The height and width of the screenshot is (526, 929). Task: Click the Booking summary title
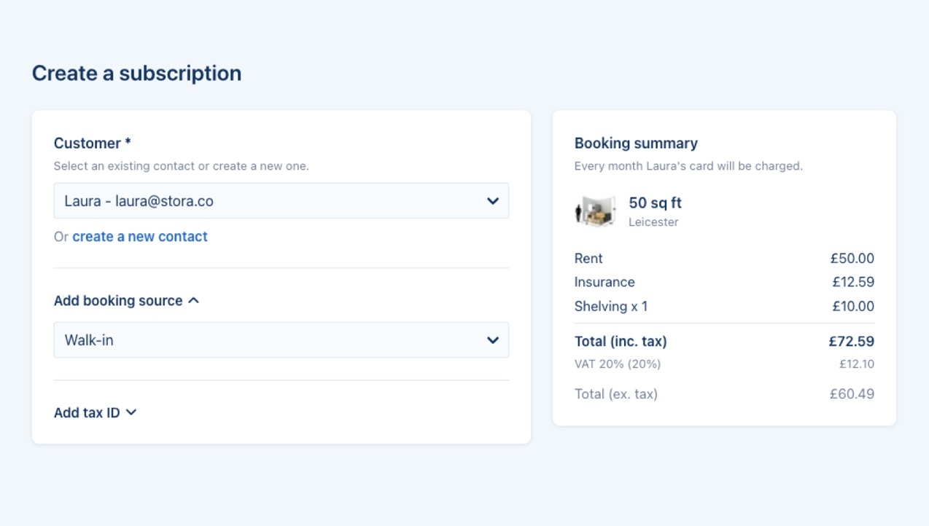[636, 144]
